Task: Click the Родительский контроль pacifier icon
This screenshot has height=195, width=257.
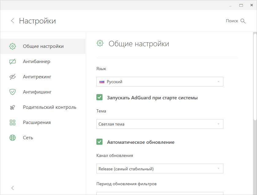Action: point(13,107)
